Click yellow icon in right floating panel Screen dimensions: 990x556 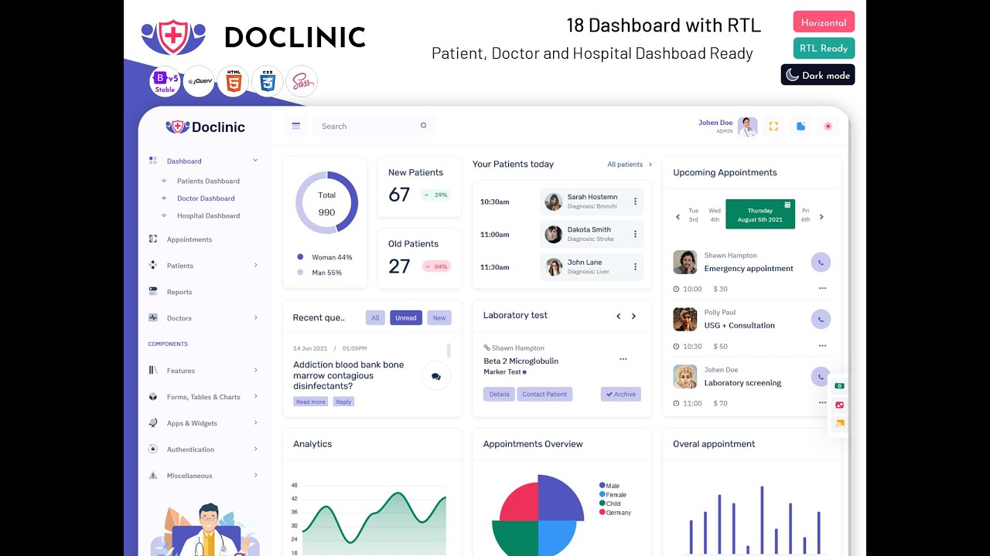839,423
